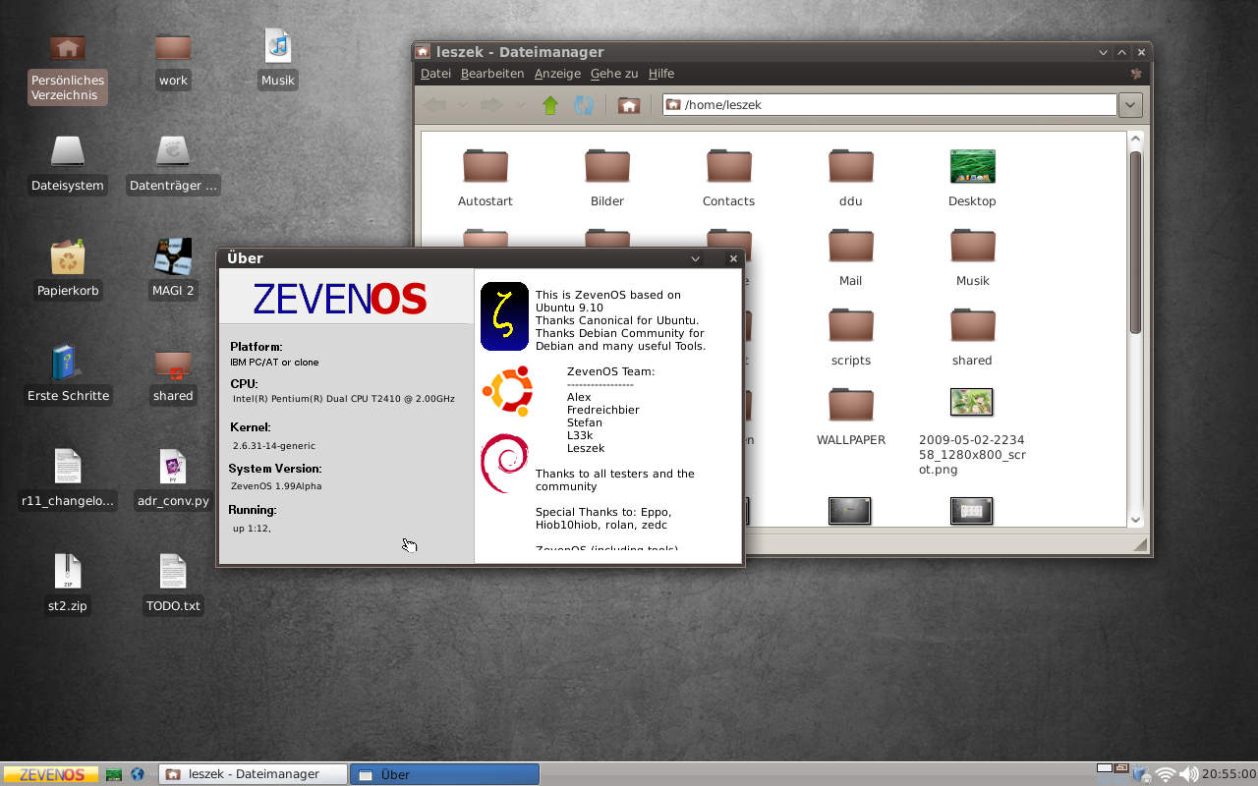Click the /home/leszek location field
Viewport: 1258px width, 786px height.
click(889, 105)
